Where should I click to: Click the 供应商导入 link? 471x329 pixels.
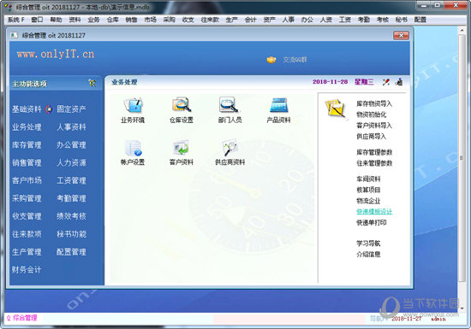point(372,137)
